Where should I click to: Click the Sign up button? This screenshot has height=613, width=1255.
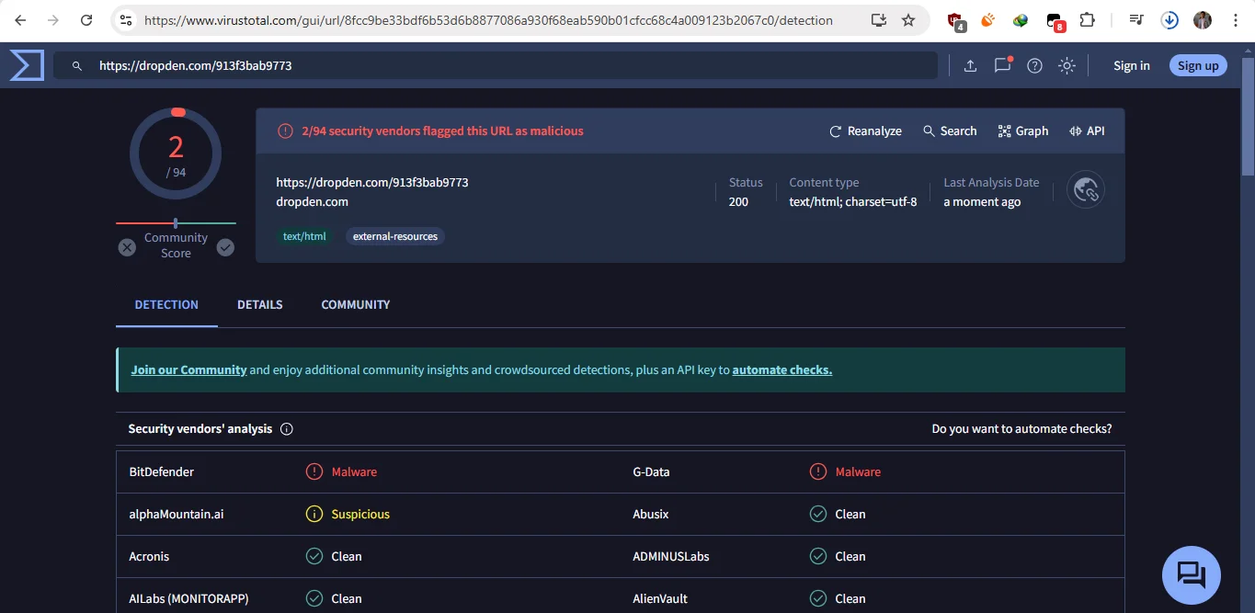click(x=1198, y=65)
